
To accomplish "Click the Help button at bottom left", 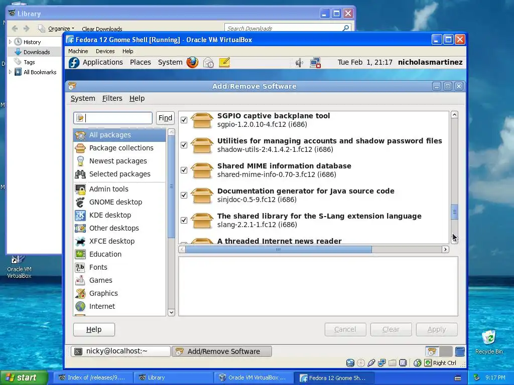I will [x=94, y=329].
